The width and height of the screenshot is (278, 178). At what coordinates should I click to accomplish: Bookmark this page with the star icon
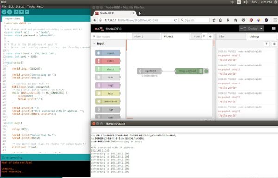click(214, 20)
